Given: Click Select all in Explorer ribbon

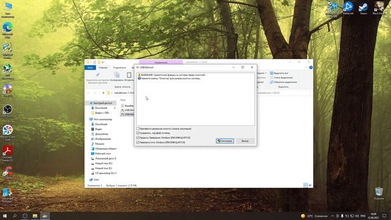Looking at the screenshot, I should (279, 73).
